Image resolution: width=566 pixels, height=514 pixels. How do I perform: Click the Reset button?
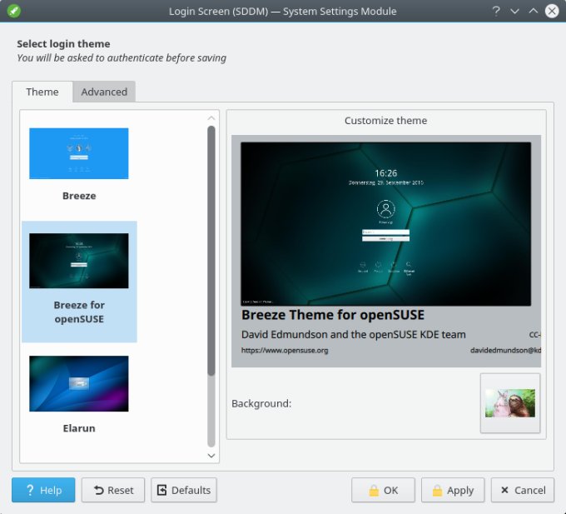[113, 490]
